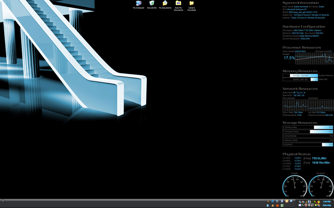
Task: Click flow reading 730.5L/Min
Action: click(x=319, y=158)
